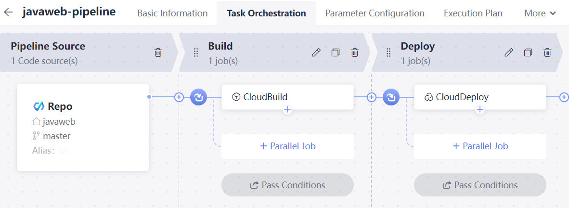Image resolution: width=569 pixels, height=208 pixels.
Task: Add a Parallel Job in Build stage
Action: pyautogui.click(x=287, y=146)
